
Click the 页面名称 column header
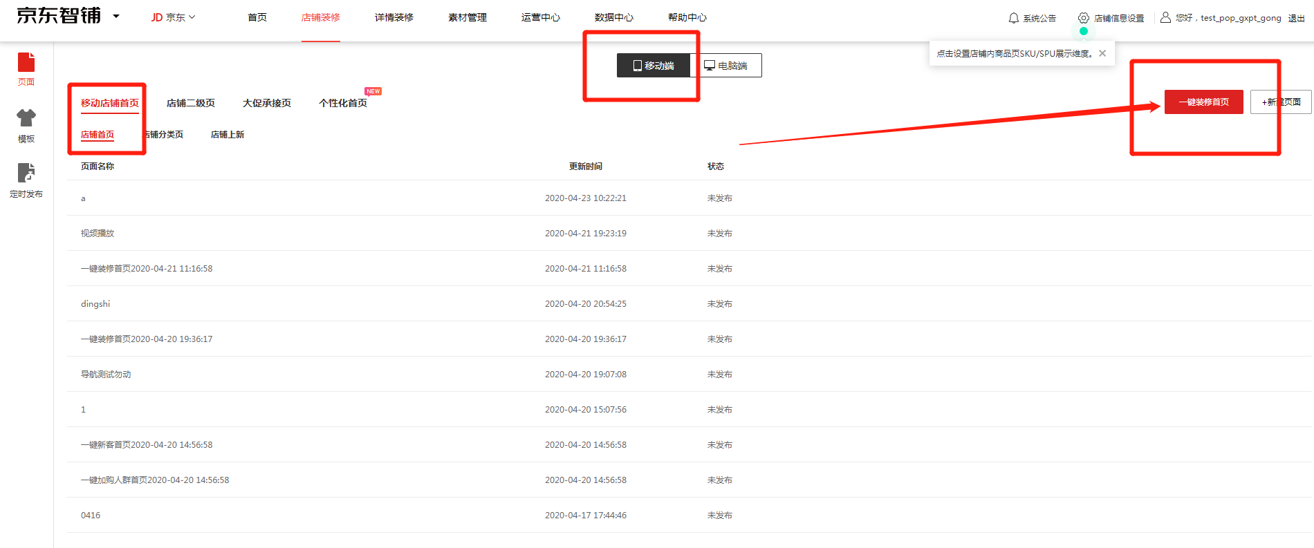[x=98, y=167]
